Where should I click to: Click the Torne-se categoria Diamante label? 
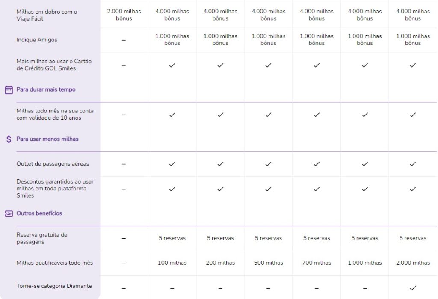pos(54,286)
